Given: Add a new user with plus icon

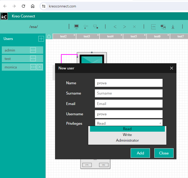Looking at the screenshot, I should 41,39.
